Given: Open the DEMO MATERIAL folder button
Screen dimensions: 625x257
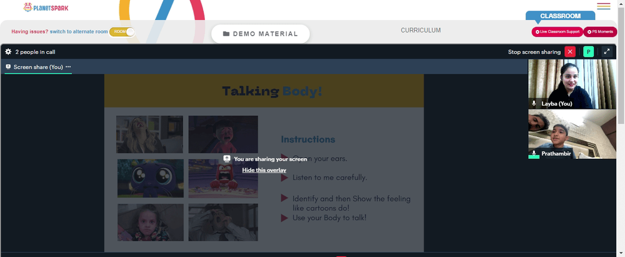Looking at the screenshot, I should click(x=260, y=34).
